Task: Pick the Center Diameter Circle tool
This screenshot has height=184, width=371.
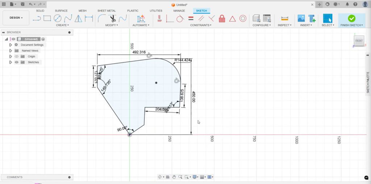Action: tap(58, 18)
